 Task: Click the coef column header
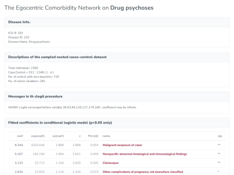(x=20, y=136)
